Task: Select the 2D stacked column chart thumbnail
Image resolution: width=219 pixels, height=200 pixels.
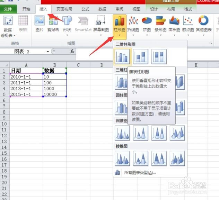Action: (141, 56)
